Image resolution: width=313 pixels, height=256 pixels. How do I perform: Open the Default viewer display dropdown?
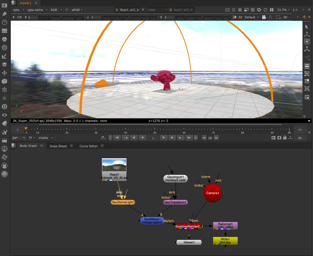point(252,17)
